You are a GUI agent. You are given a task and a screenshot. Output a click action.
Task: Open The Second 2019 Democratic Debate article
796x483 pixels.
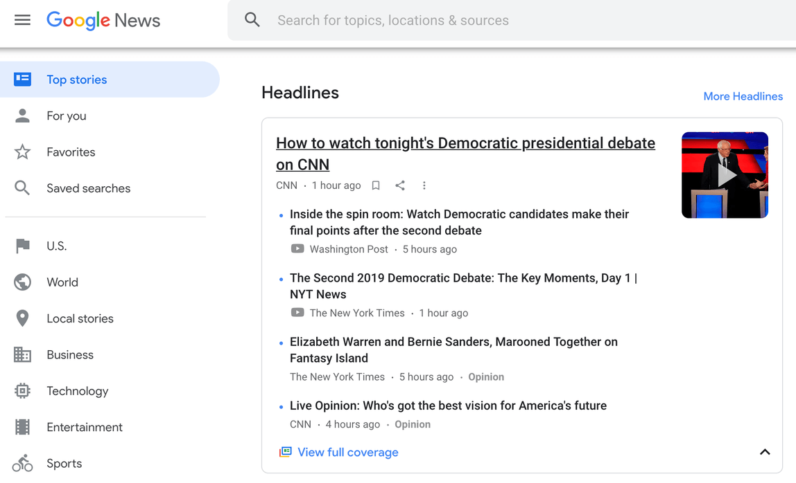pyautogui.click(x=463, y=286)
